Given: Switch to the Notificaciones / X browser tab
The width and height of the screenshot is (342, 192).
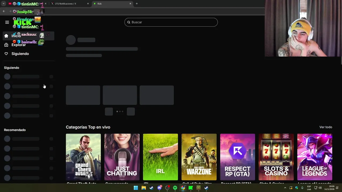Looking at the screenshot, I should pyautogui.click(x=70, y=4).
